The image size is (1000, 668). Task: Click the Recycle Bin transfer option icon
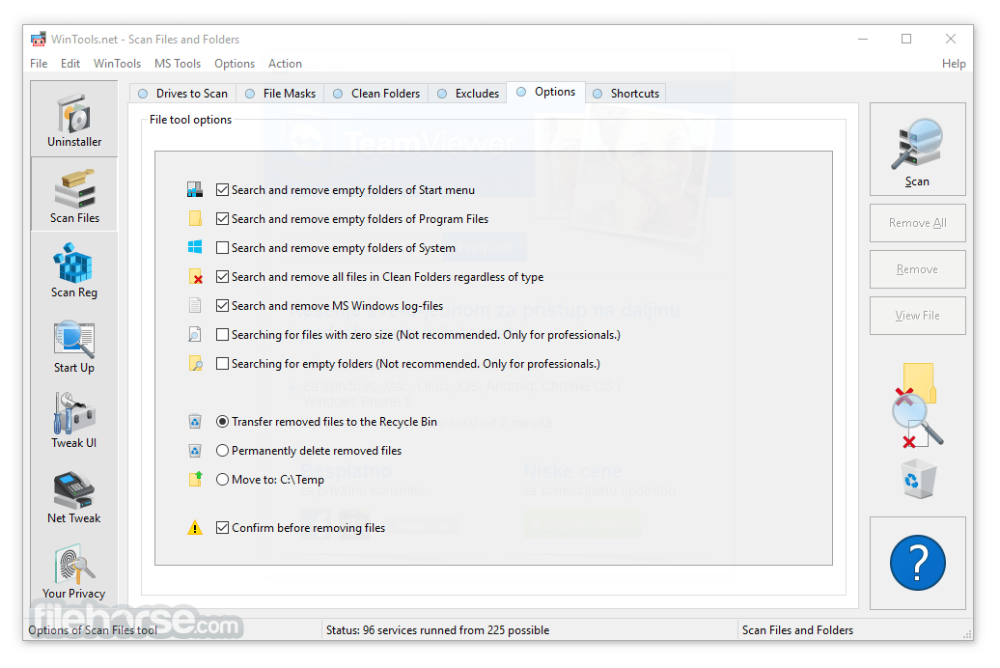click(x=195, y=422)
